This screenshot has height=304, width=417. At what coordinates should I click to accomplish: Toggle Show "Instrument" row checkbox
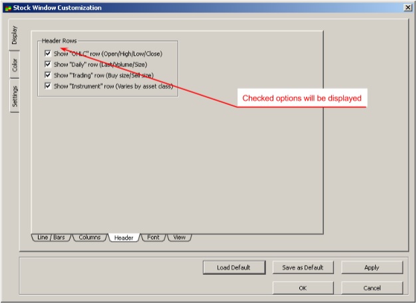[48, 86]
